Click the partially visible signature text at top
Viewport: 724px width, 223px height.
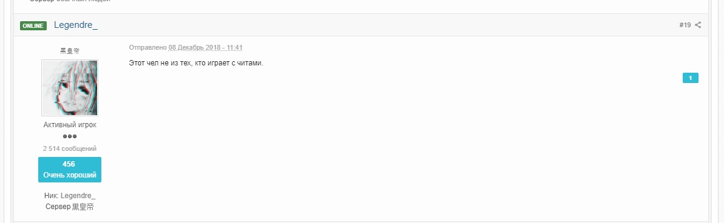(x=70, y=1)
